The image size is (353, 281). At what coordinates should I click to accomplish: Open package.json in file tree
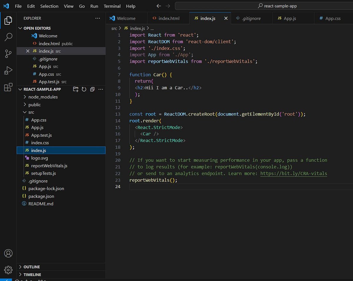41,196
